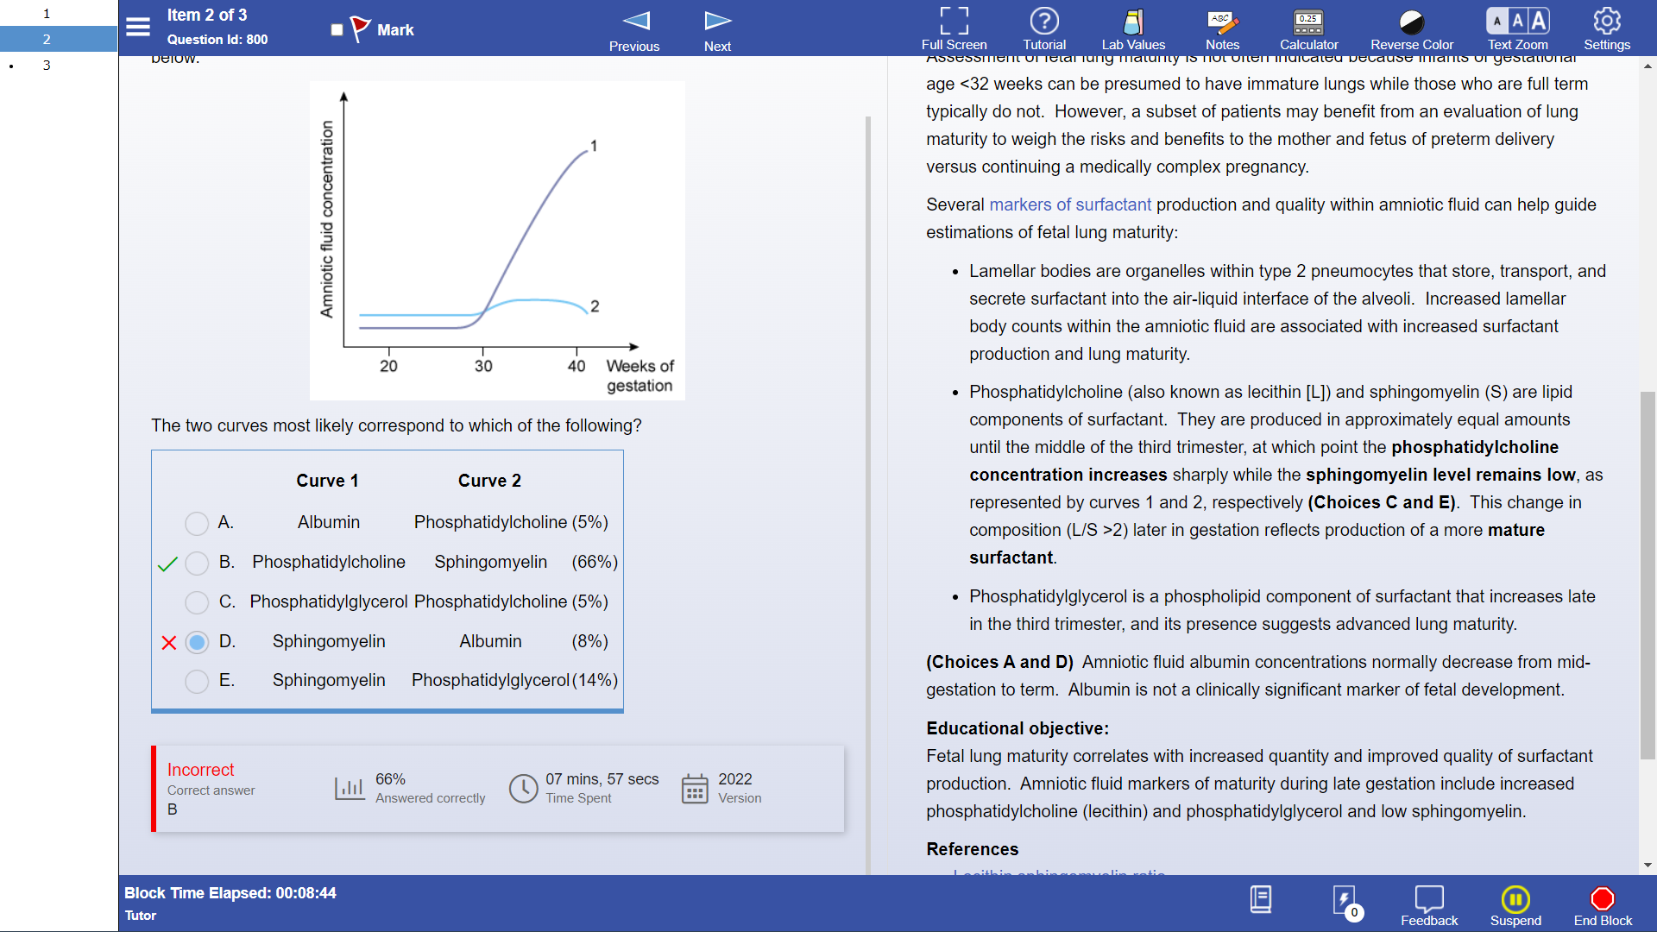Choose largest Text Zoom size
The width and height of the screenshot is (1657, 932).
tap(1539, 20)
